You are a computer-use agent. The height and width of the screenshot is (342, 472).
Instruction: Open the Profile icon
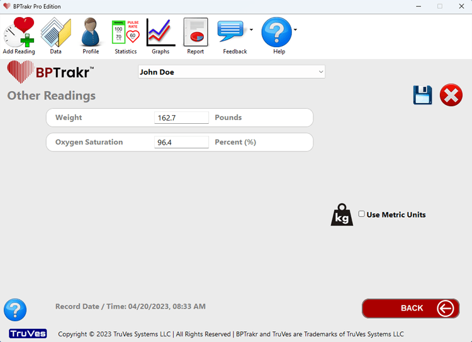point(91,34)
